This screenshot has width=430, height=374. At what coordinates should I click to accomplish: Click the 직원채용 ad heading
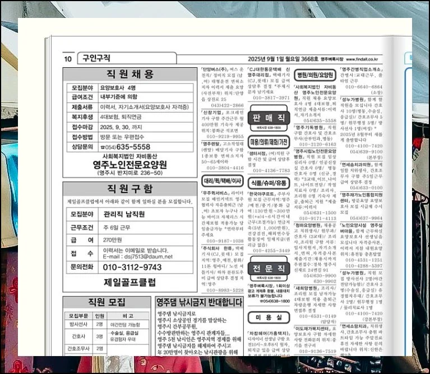point(130,74)
